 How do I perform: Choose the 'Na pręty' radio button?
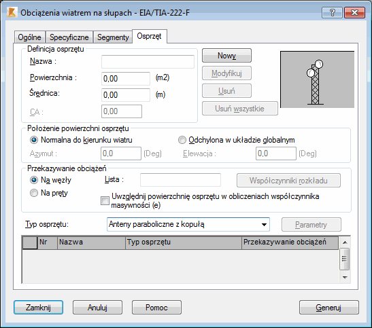[x=34, y=193]
